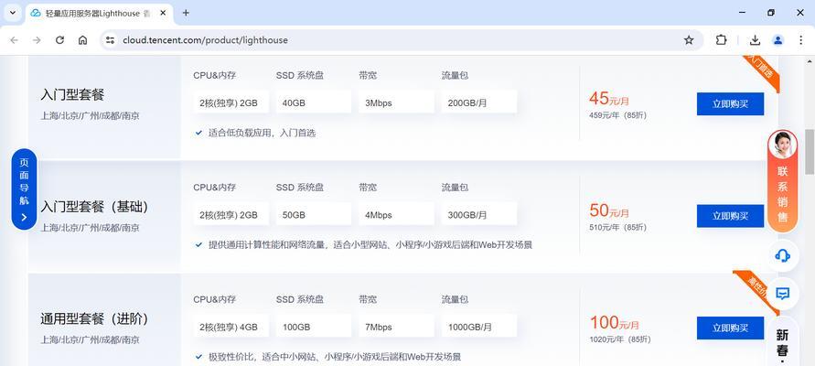Bookmark this page with the star icon

click(x=689, y=40)
